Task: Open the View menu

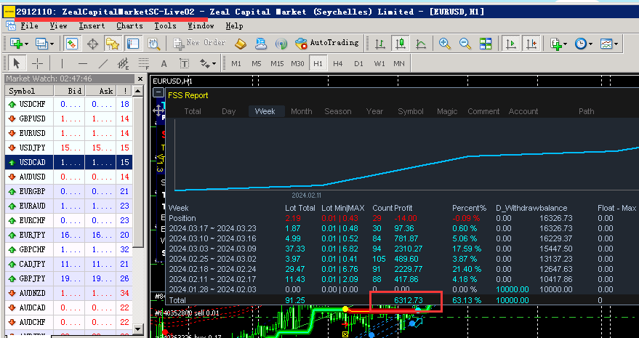Action: 58,26
